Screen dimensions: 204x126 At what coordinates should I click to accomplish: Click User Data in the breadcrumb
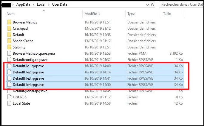[60, 4]
